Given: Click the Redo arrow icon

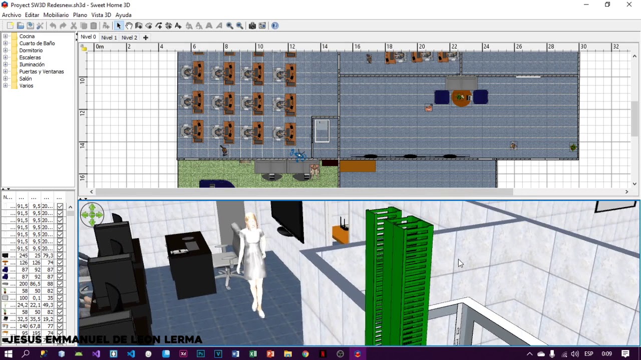Looking at the screenshot, I should click(63, 25).
